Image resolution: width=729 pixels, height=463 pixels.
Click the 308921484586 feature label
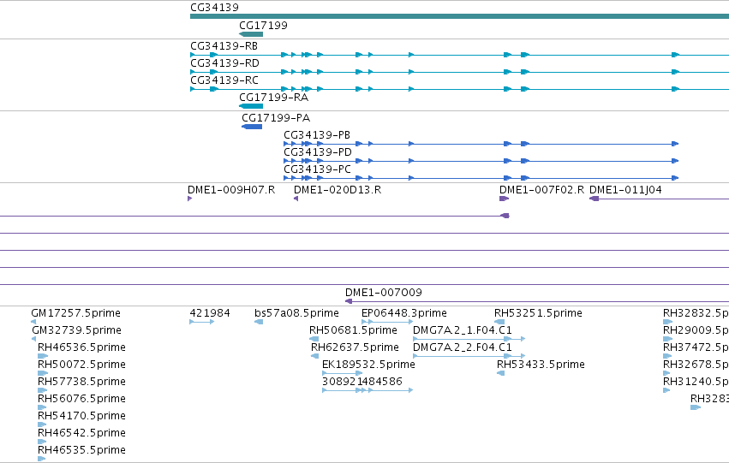(x=362, y=382)
